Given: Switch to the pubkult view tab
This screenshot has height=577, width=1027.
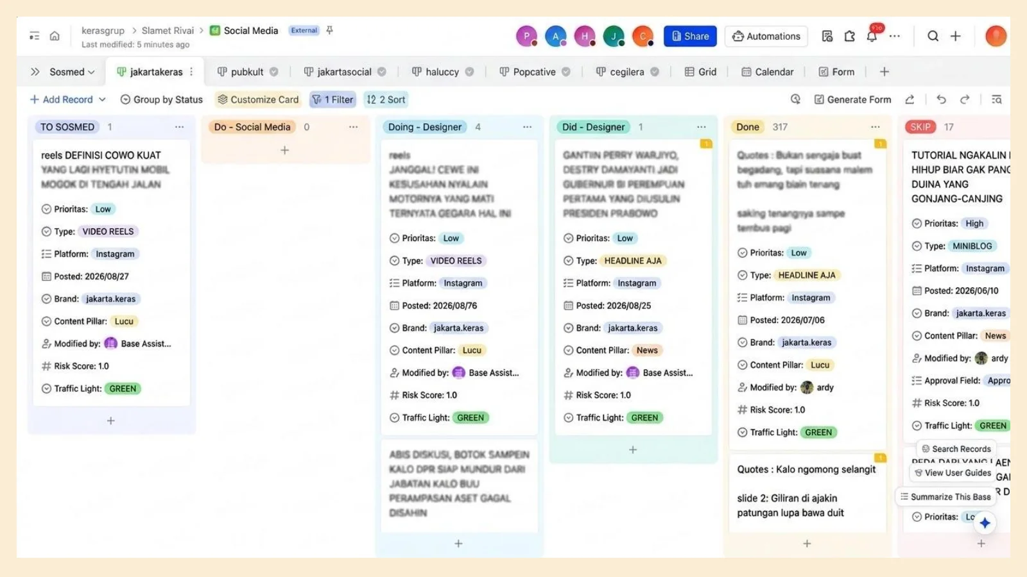Looking at the screenshot, I should [247, 72].
